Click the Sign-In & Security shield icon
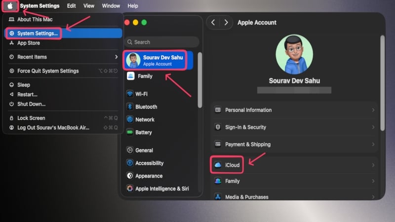This screenshot has height=222, width=395. (218, 127)
